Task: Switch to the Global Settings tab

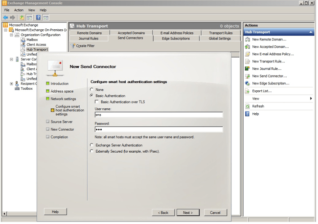Action: coord(220,39)
